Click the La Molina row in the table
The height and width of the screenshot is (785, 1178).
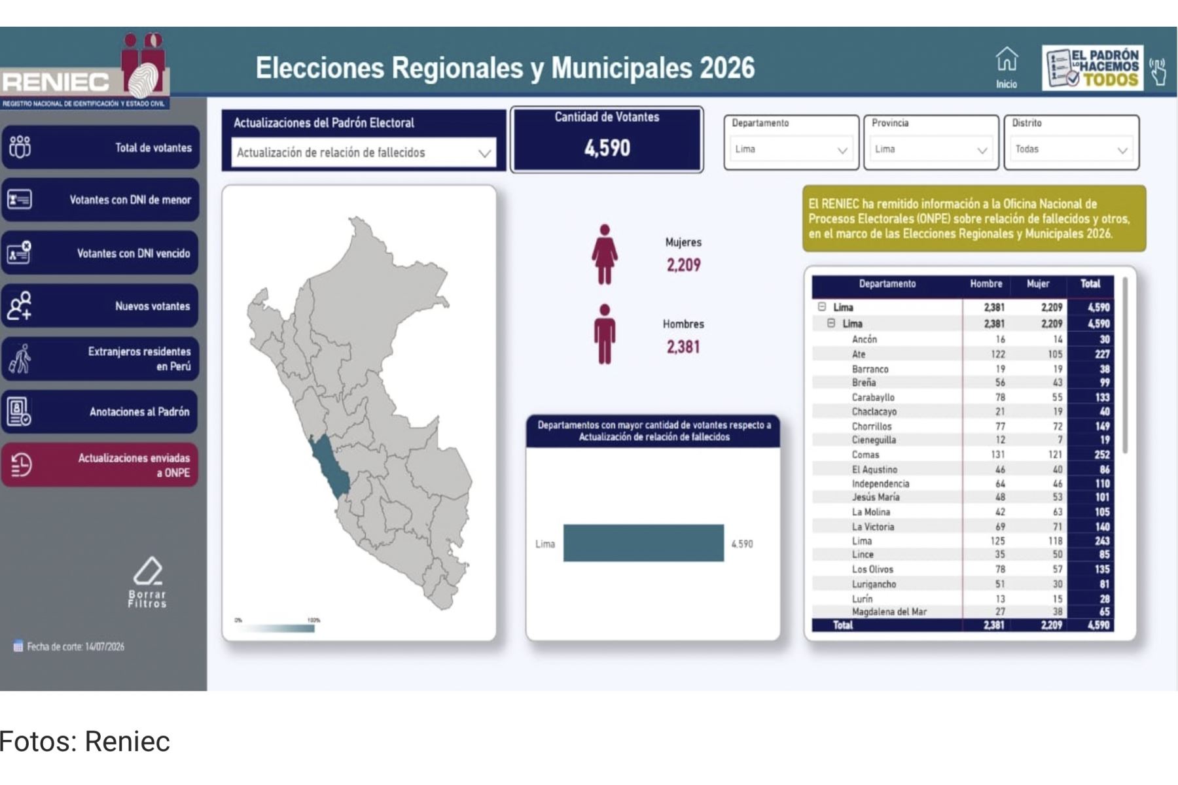click(x=963, y=512)
